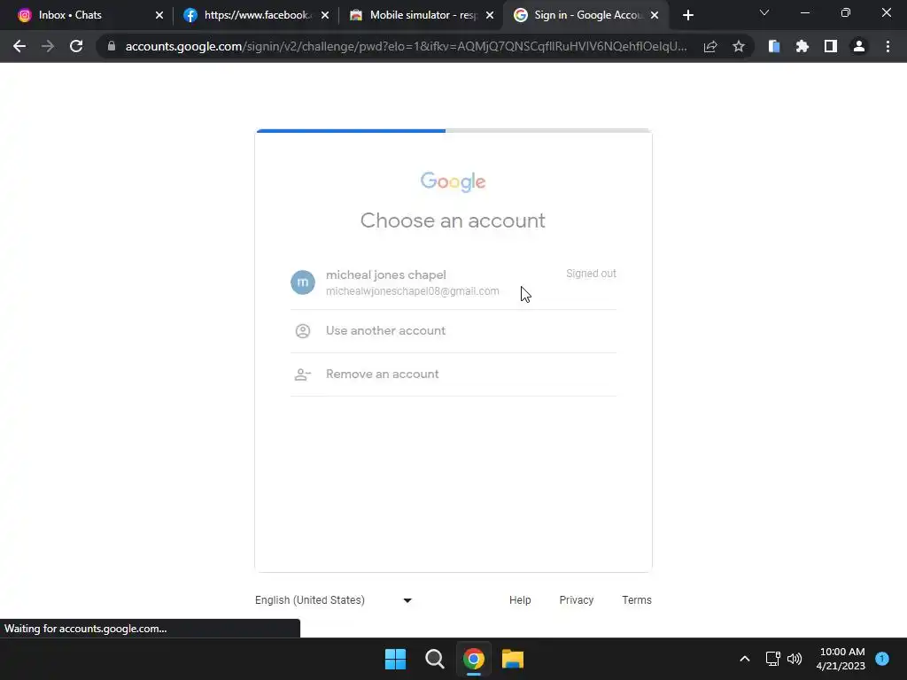The height and width of the screenshot is (680, 907).
Task: Click the browser forward arrow
Action: [x=48, y=46]
